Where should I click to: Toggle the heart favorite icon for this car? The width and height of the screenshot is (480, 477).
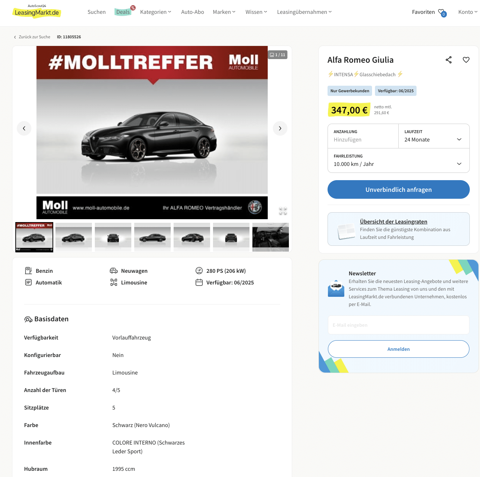tap(466, 60)
